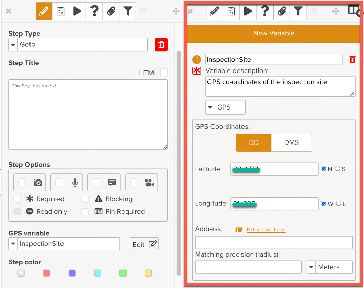364x288 pixels.
Task: Select the S latitude radio button
Action: (x=338, y=169)
